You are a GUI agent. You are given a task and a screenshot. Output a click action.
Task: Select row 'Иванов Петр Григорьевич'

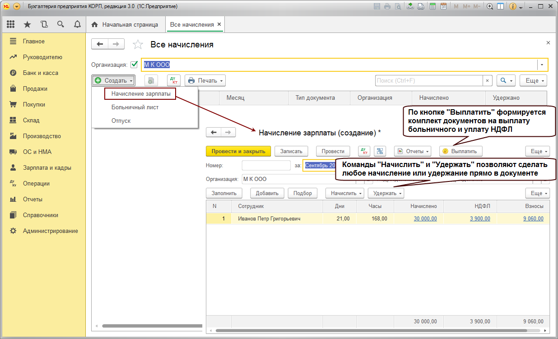coord(378,218)
